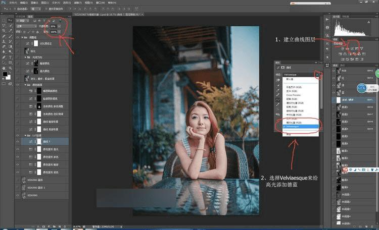Image resolution: width=379 pixels, height=230 pixels.
Task: Toggle the 显示变换控件 checkbox
Action: [46, 9]
